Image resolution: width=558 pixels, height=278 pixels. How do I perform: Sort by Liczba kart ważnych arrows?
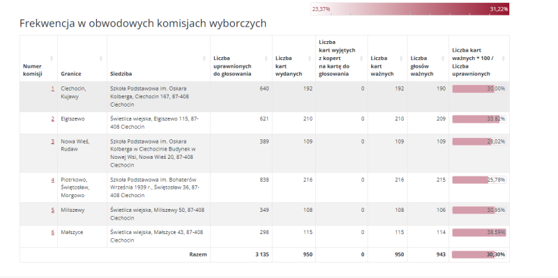[401, 59]
